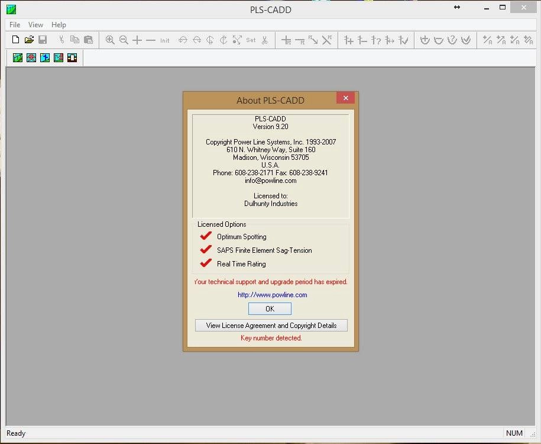Click the 'Version 9.20' text

pos(271,127)
